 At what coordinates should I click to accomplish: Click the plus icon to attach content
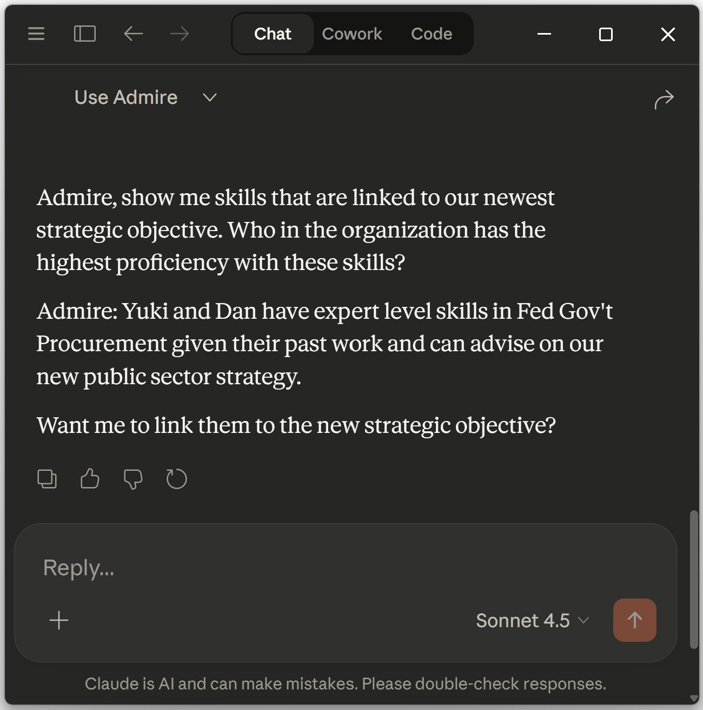point(59,620)
